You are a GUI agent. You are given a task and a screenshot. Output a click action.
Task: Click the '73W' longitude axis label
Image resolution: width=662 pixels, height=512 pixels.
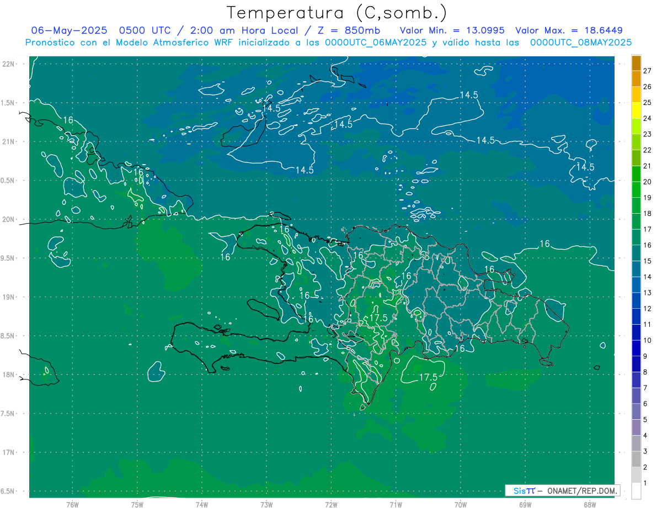tap(266, 504)
